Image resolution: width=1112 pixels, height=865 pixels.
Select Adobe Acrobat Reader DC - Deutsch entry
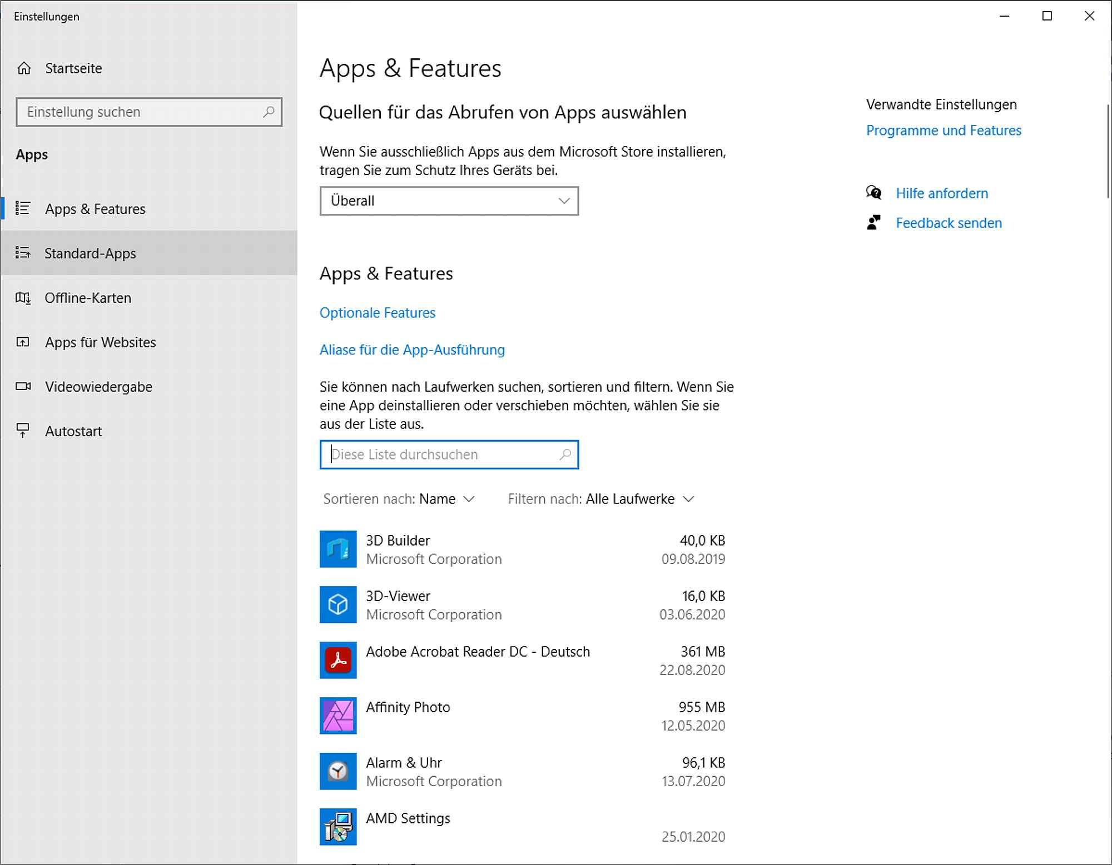pyautogui.click(x=523, y=660)
